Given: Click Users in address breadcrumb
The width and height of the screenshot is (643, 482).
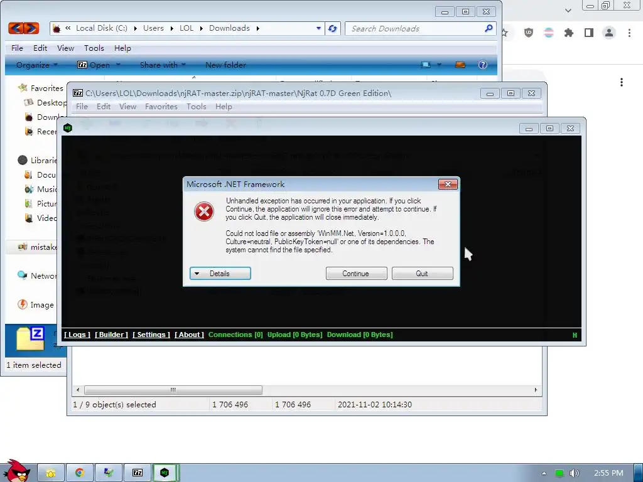Looking at the screenshot, I should click(x=153, y=28).
